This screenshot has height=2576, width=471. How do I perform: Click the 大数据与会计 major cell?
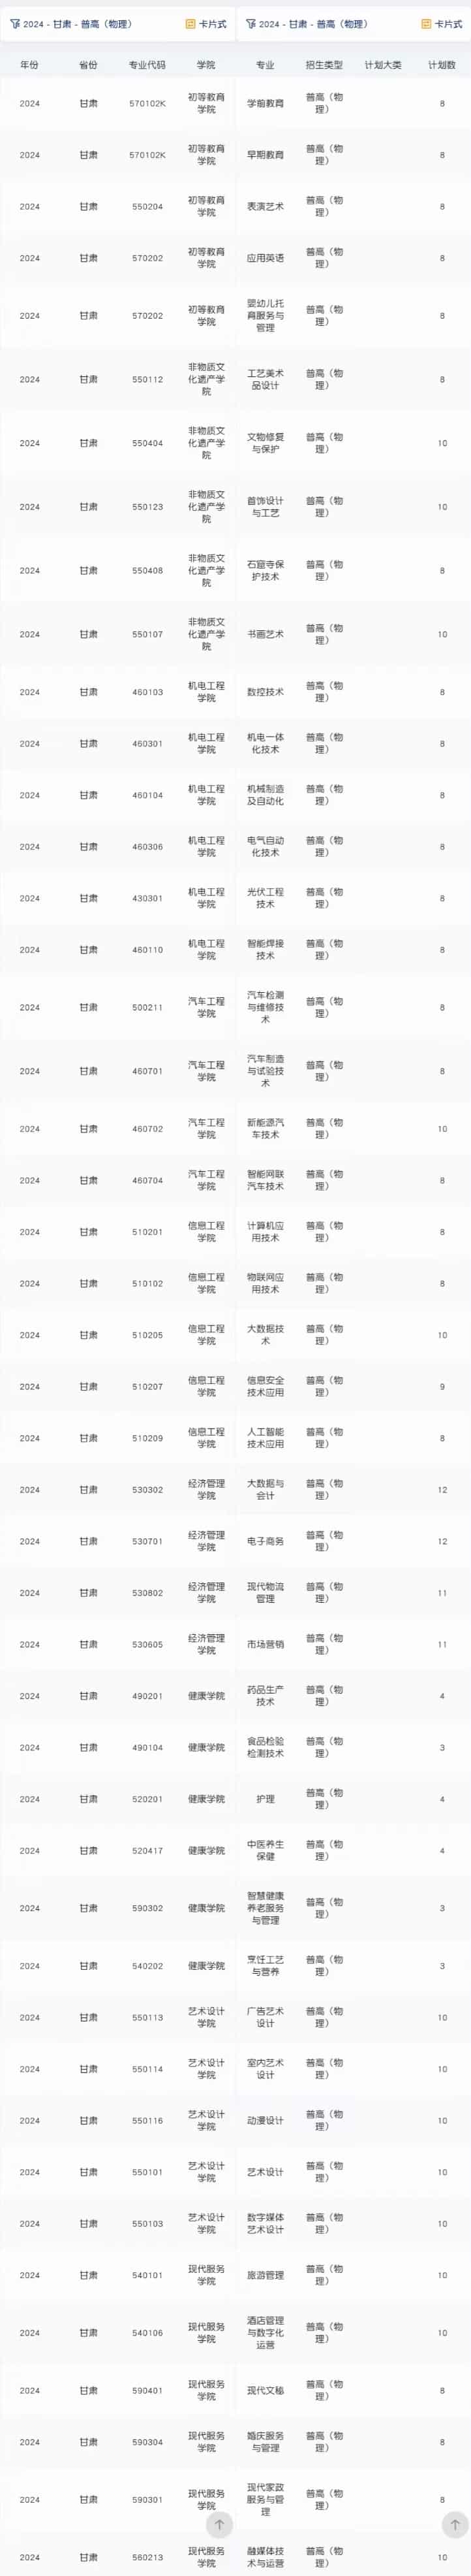[x=266, y=1490]
